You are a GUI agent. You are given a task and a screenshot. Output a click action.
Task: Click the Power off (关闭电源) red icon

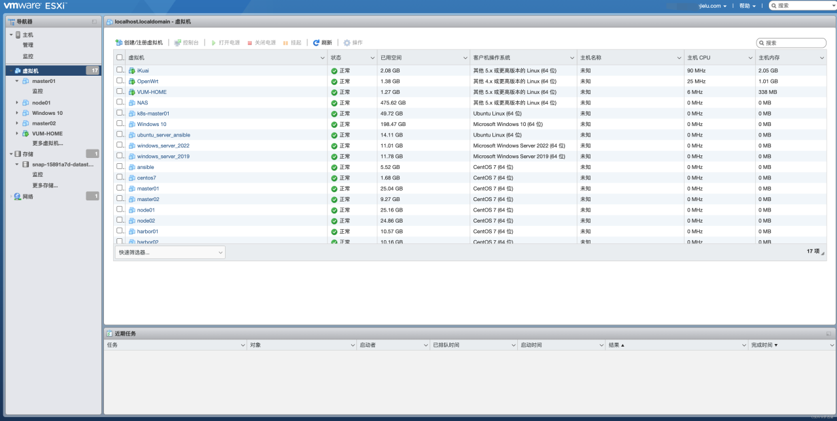(250, 42)
